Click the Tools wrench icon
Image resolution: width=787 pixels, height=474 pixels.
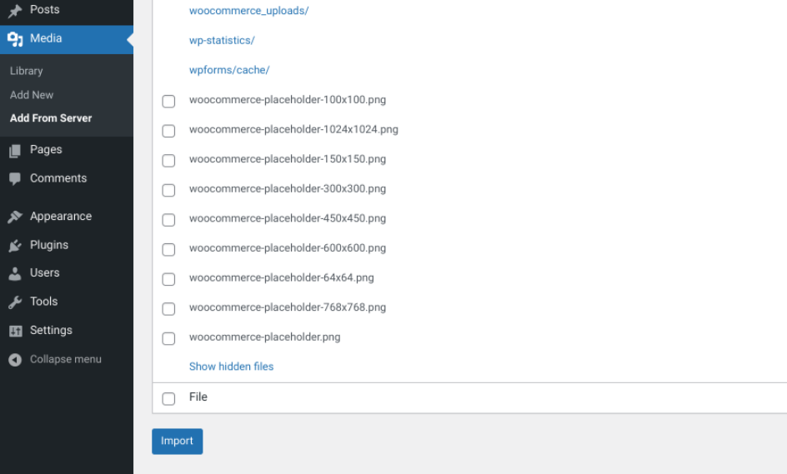coord(15,302)
